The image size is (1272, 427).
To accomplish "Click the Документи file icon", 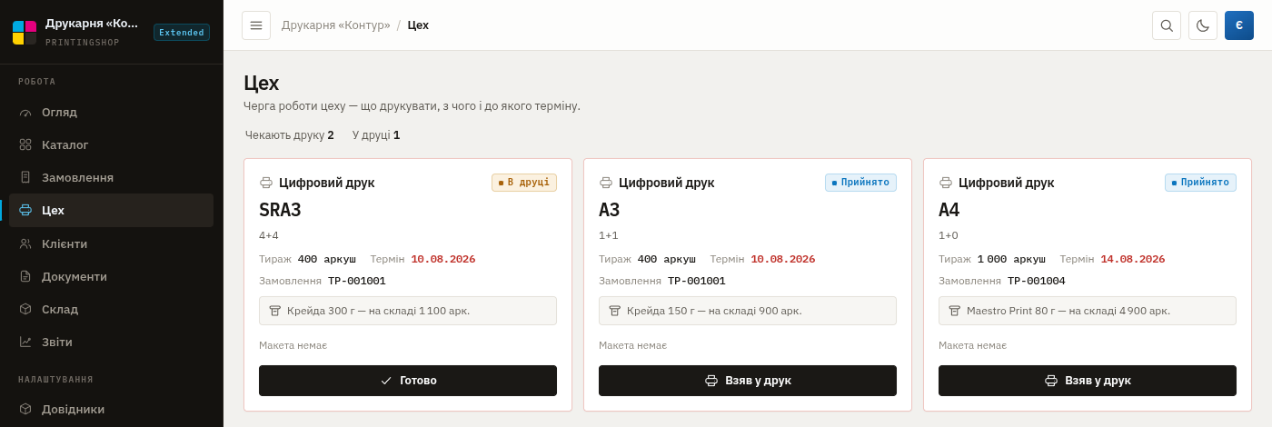I will [25, 276].
